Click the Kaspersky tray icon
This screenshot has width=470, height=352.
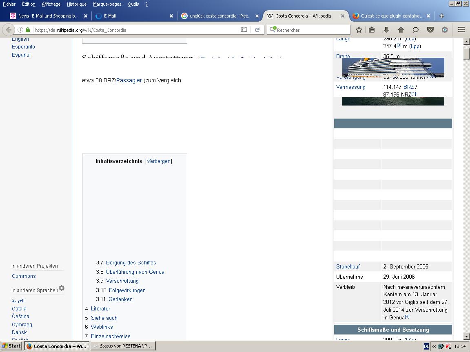448,346
